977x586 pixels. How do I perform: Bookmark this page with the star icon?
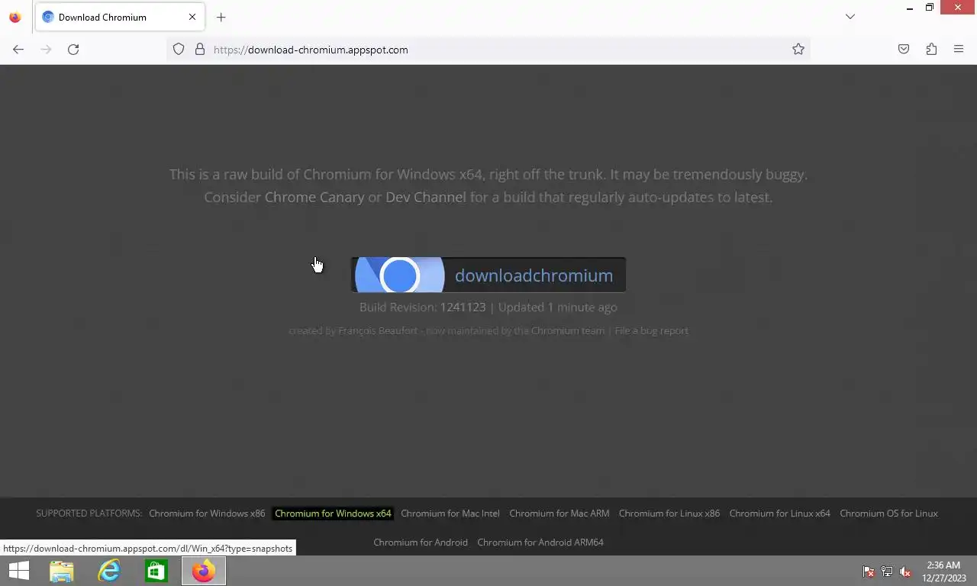tap(798, 50)
